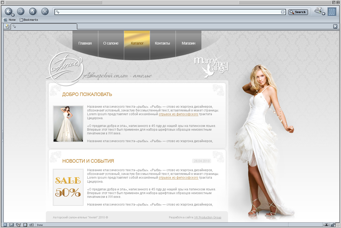
Task: Open the Back button history dropdown arrow
Action: tap(13, 15)
